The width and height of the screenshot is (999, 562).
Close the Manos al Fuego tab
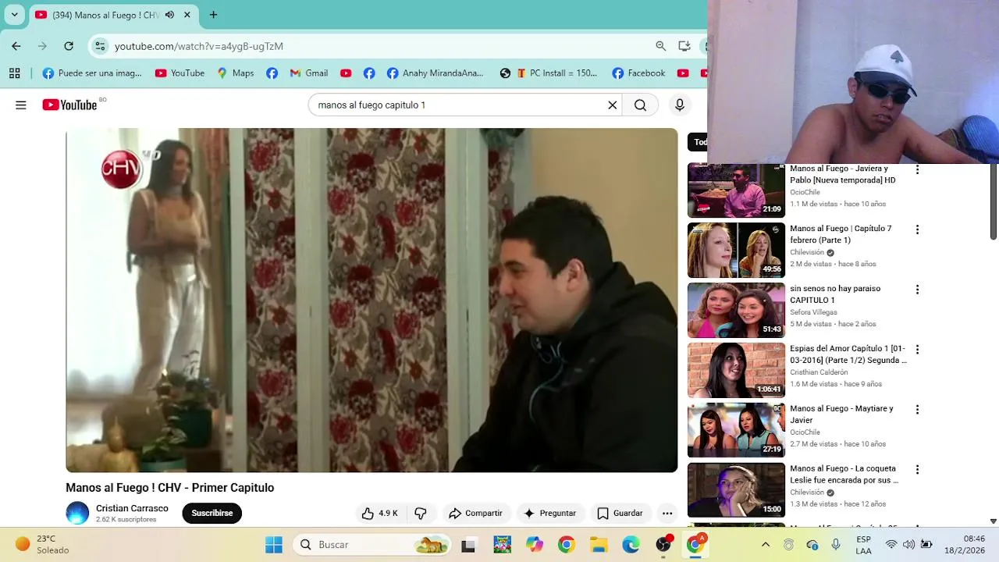(x=187, y=15)
